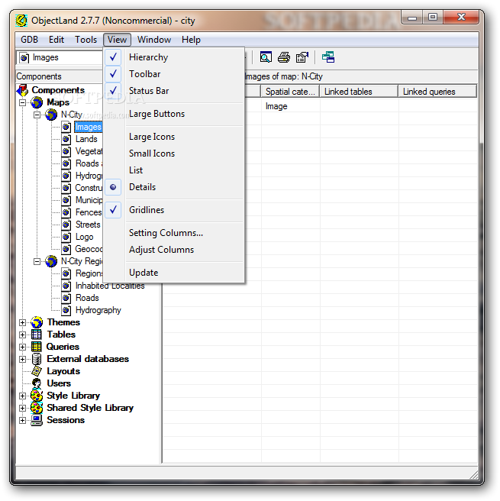The width and height of the screenshot is (500, 501).
Task: Expand the Queries tree node
Action: (x=23, y=347)
